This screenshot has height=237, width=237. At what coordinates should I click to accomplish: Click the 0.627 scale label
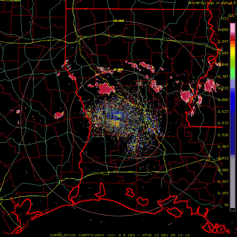click(x=223, y=111)
